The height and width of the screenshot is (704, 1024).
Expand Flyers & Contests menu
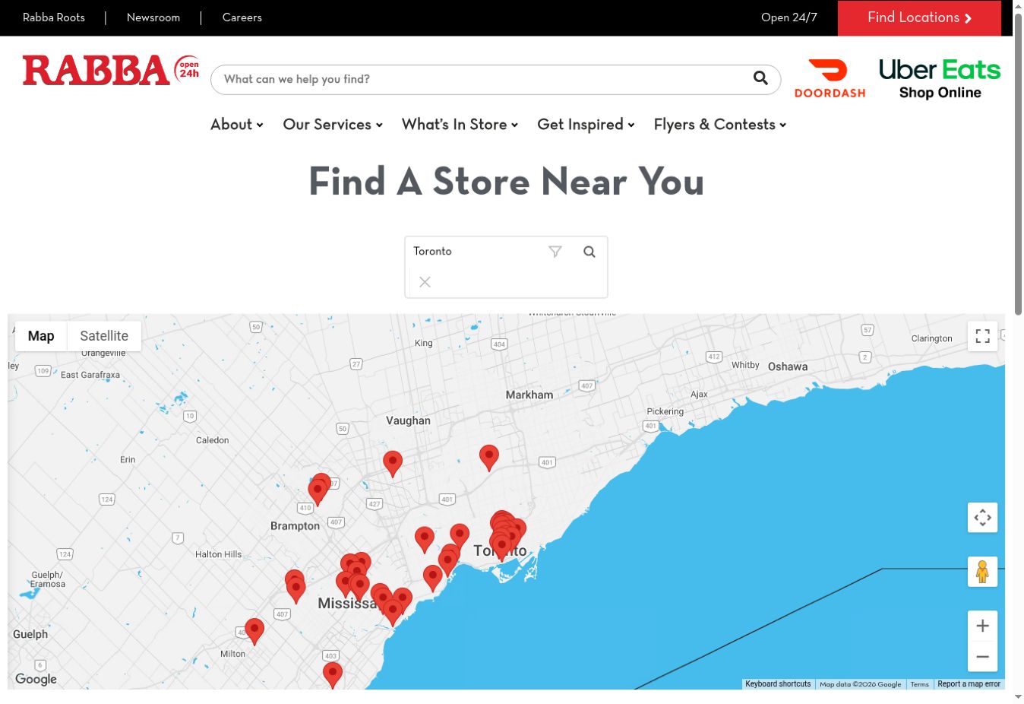(720, 125)
